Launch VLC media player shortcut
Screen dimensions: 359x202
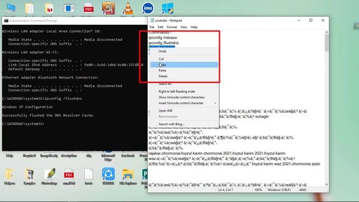point(128,9)
